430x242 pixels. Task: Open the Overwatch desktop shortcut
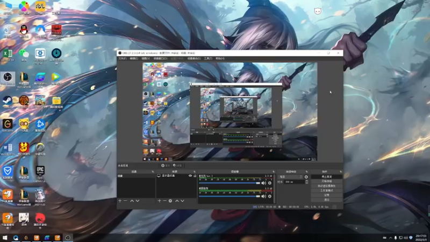tap(40, 148)
